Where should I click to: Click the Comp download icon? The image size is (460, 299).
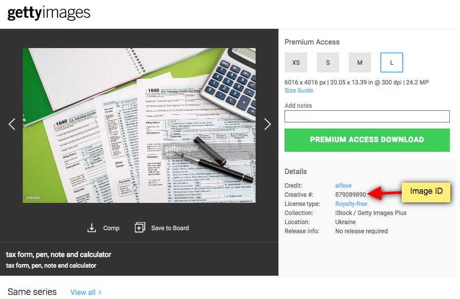(92, 228)
